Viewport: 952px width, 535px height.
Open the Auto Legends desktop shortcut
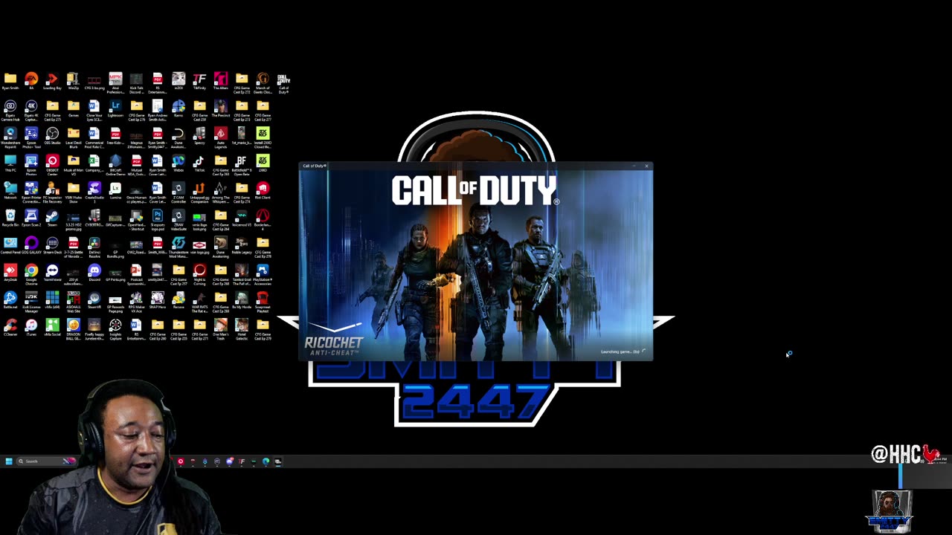click(x=220, y=138)
